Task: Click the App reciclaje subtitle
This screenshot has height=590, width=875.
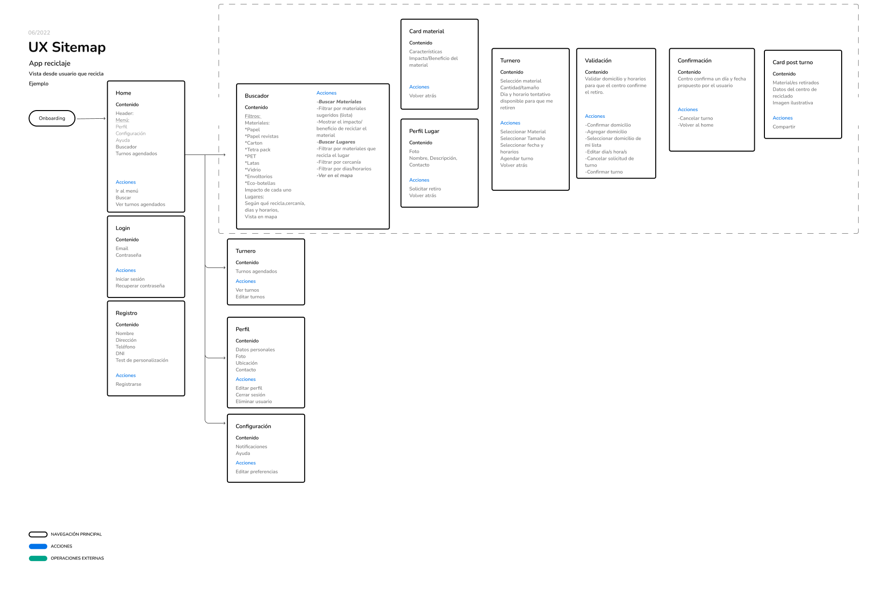Action: tap(50, 63)
